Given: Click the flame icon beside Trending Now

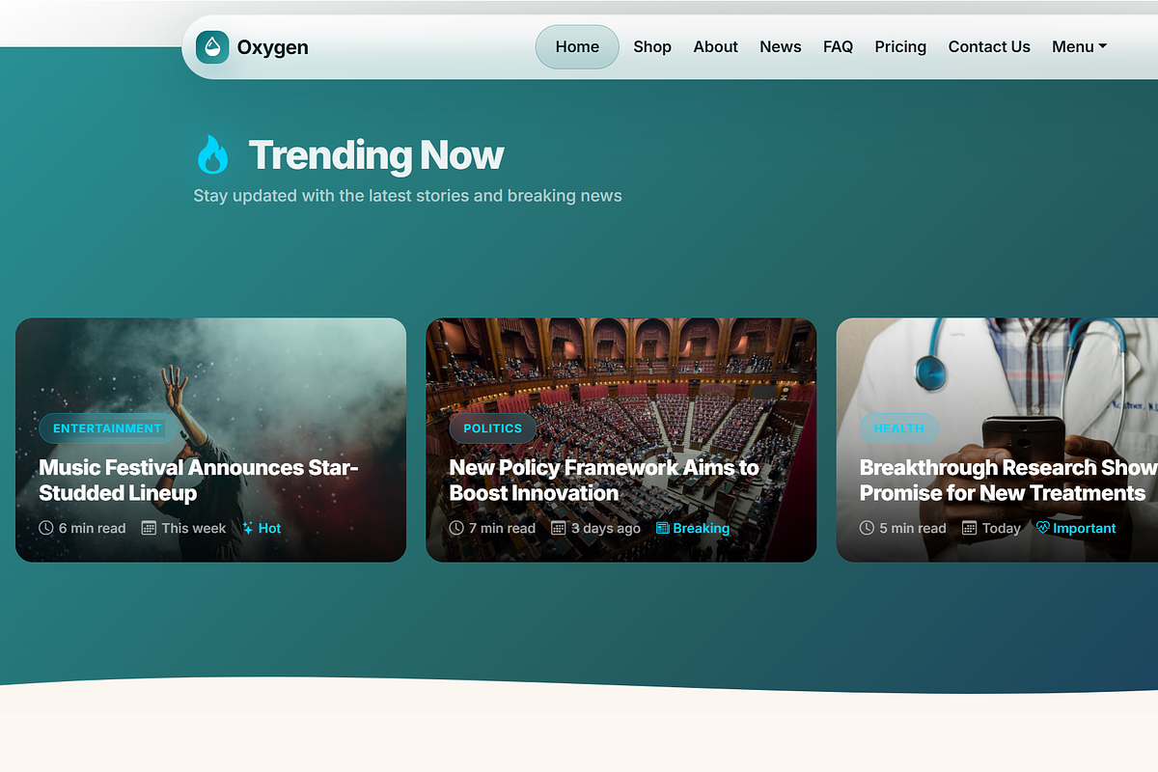Looking at the screenshot, I should (x=212, y=154).
